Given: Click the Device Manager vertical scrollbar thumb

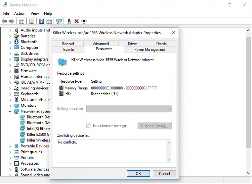Looking at the screenshot, I should 248,93.
